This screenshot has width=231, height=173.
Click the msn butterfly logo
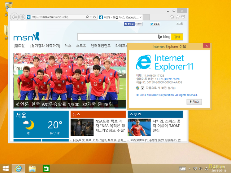coord(26,36)
